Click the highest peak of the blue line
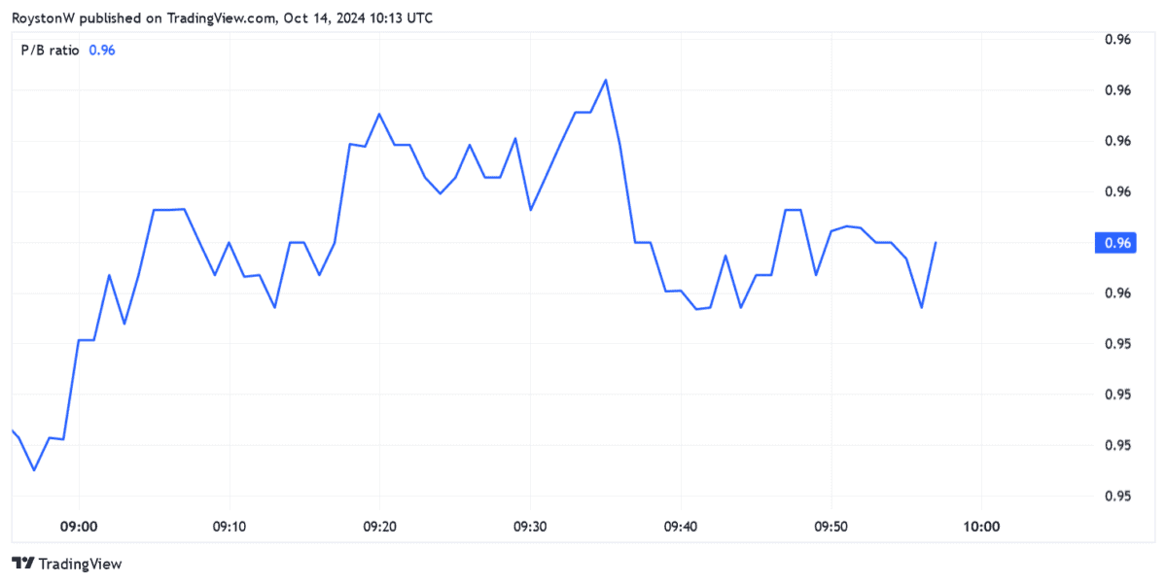1167x584 pixels. tap(606, 80)
